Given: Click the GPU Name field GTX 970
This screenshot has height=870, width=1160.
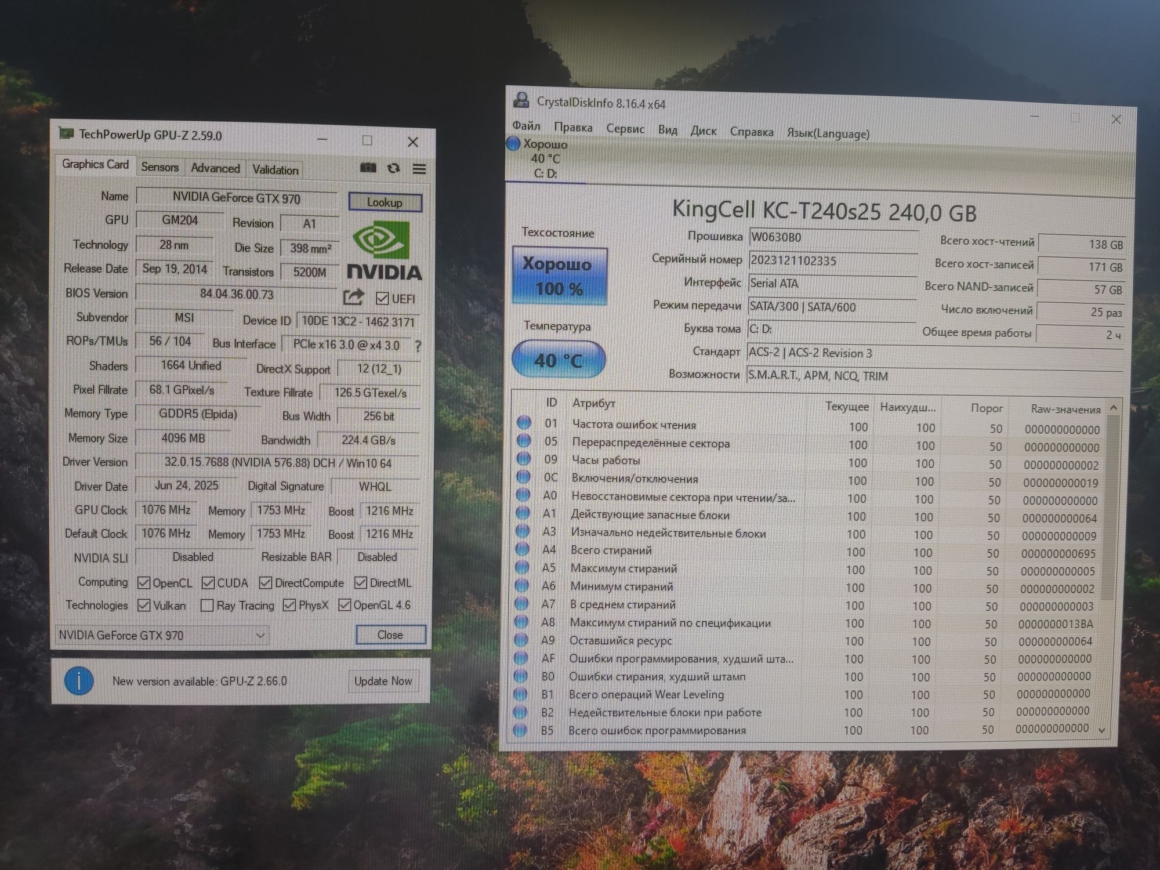Looking at the screenshot, I should point(237,198).
